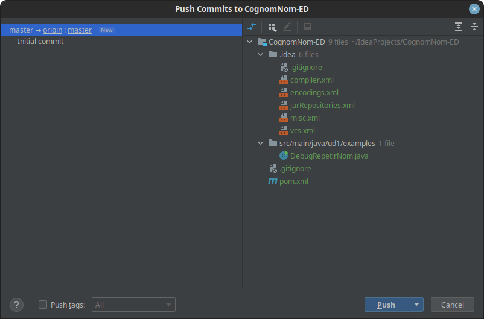The width and height of the screenshot is (484, 319).
Task: Click the jarRepositories.xml file icon
Action: (x=284, y=105)
